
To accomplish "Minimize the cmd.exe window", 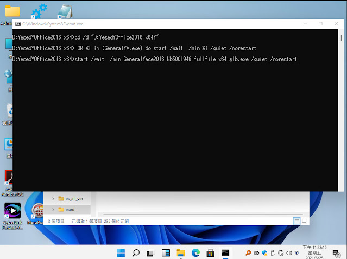I will click(x=305, y=24).
